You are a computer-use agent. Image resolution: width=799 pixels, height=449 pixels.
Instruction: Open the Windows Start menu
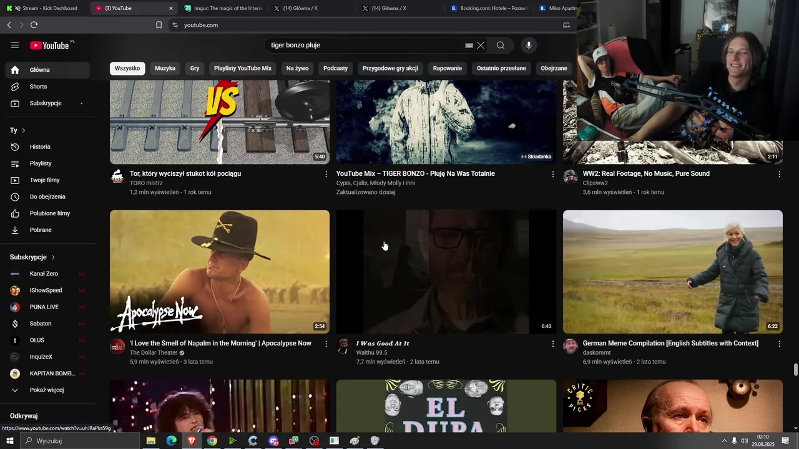[x=9, y=441]
